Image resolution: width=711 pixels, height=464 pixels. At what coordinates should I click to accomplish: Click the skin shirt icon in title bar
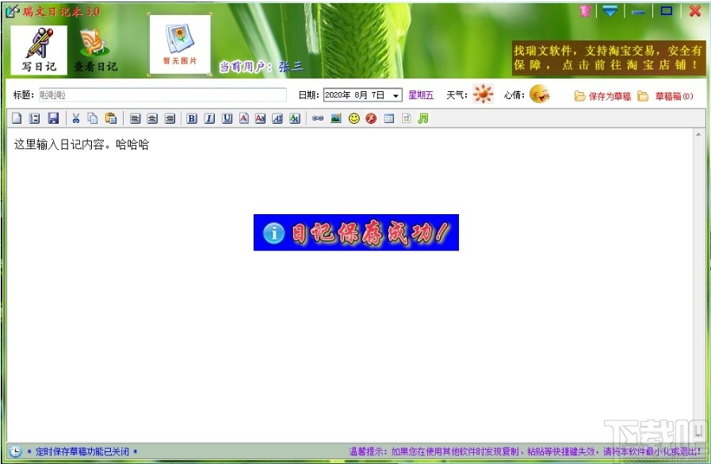585,11
